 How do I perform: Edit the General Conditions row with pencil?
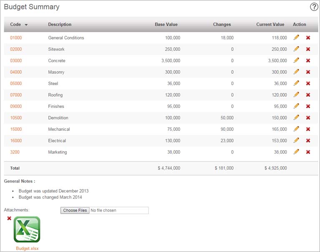pos(296,37)
